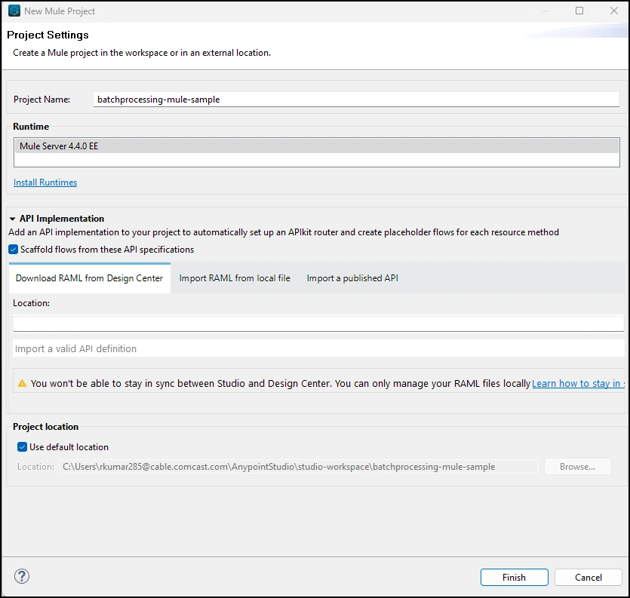The width and height of the screenshot is (630, 598).
Task: Click the Cancel button
Action: [x=589, y=577]
